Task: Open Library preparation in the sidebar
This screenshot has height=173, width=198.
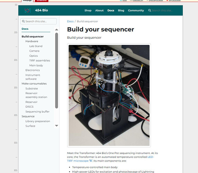Action: tap(38, 121)
